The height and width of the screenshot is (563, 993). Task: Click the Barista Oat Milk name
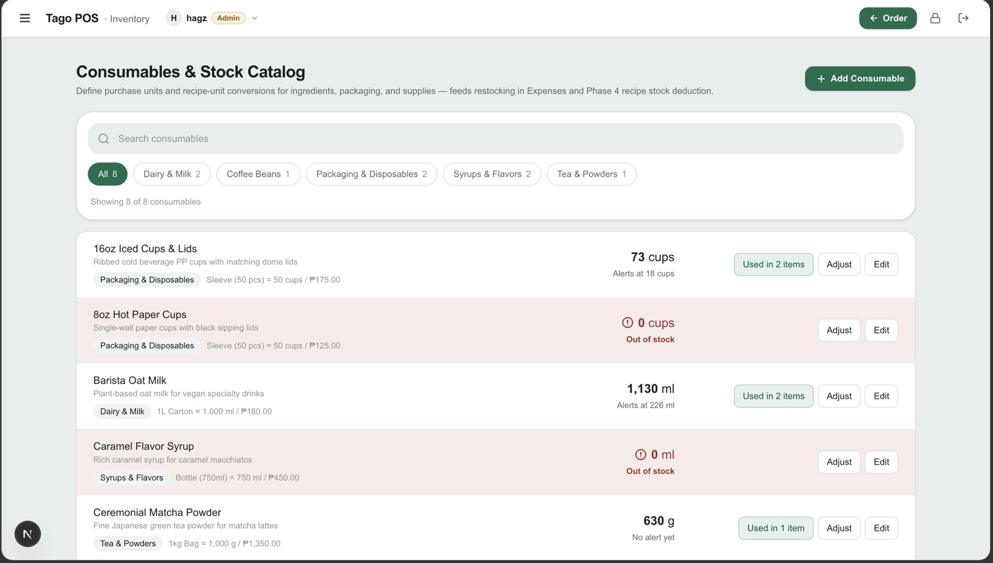coord(130,380)
